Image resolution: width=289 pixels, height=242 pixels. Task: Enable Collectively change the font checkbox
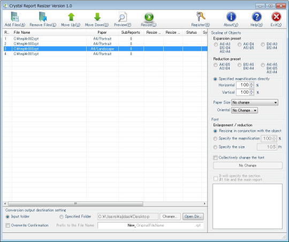coord(215,158)
